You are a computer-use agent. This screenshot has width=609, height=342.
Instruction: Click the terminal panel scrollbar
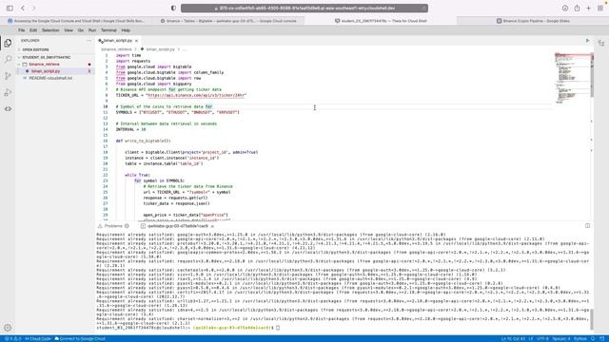(592, 319)
